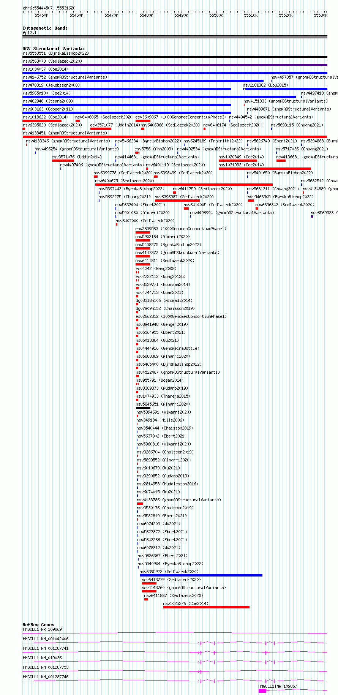Screen dimensions: 338x695
Task: Select nsv5626749 (Ebert2021) variant
Action: [272, 141]
